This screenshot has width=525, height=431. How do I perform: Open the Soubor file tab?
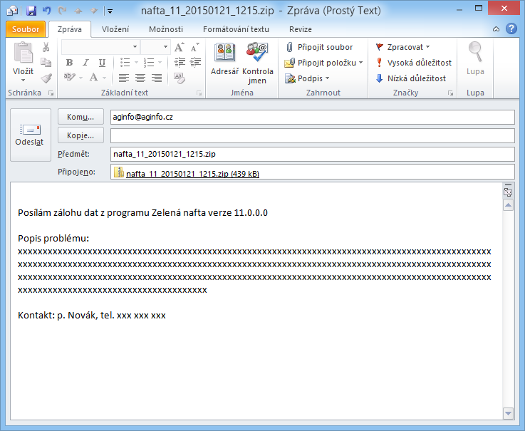coord(26,29)
